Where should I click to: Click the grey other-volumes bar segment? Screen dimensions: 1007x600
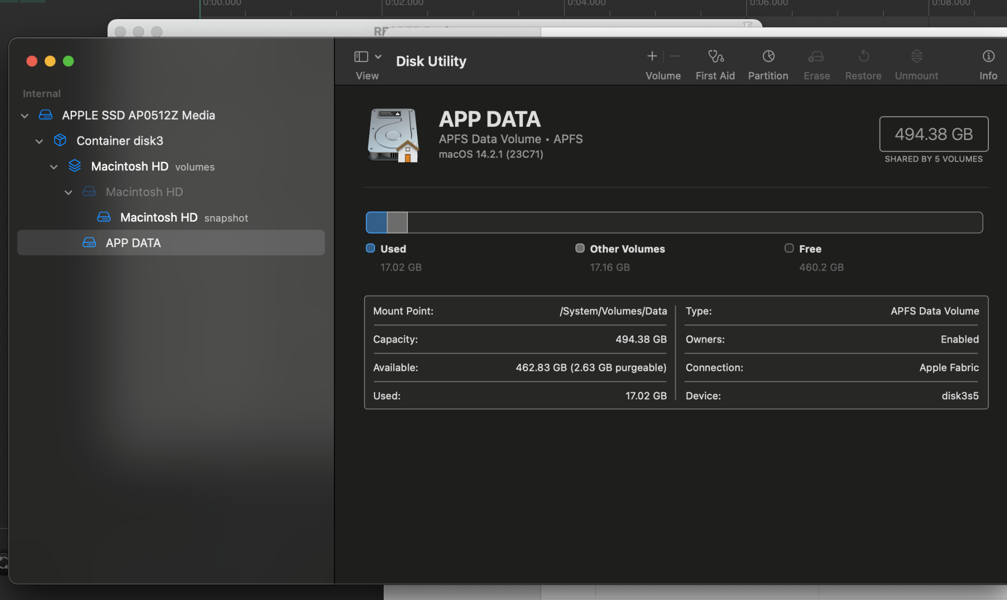[x=397, y=223]
